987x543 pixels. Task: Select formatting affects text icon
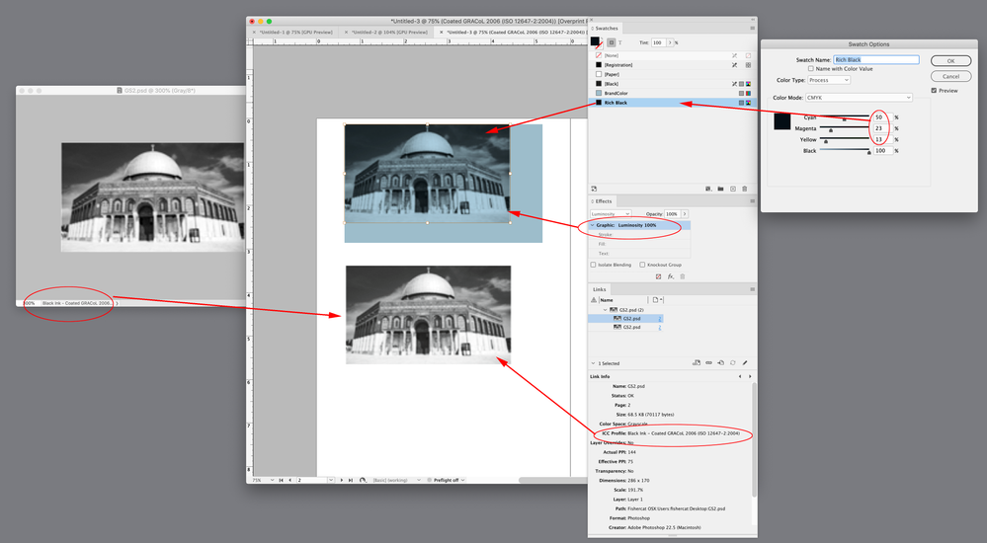[x=620, y=42]
